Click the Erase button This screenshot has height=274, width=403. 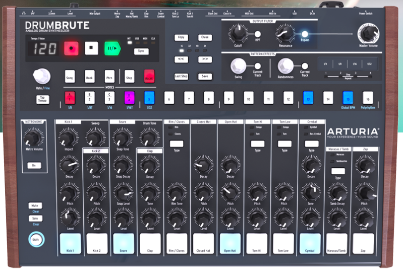tap(205, 37)
